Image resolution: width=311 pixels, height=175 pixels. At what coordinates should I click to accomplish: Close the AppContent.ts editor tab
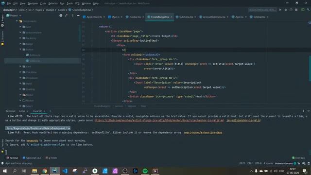tap(104, 17)
